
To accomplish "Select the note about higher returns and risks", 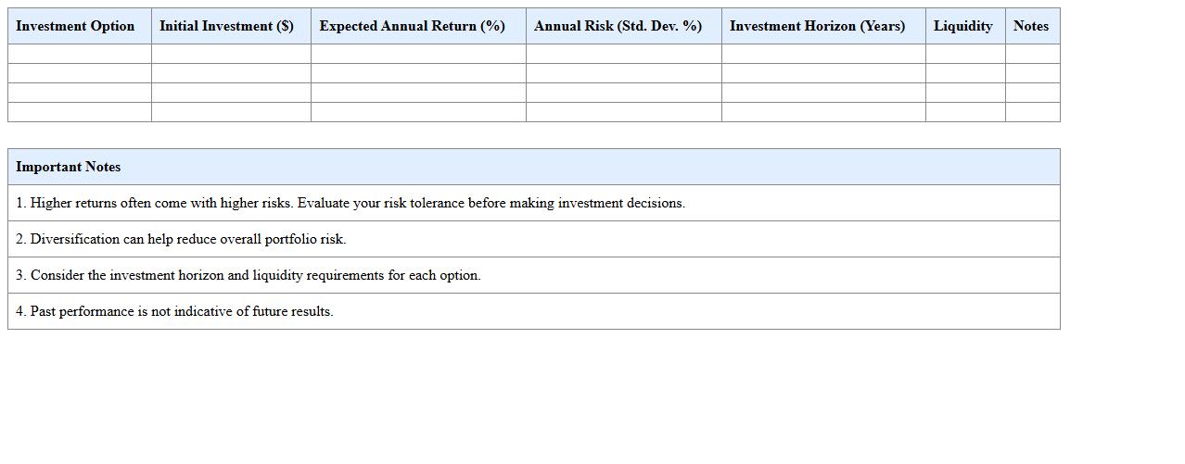I will point(350,203).
